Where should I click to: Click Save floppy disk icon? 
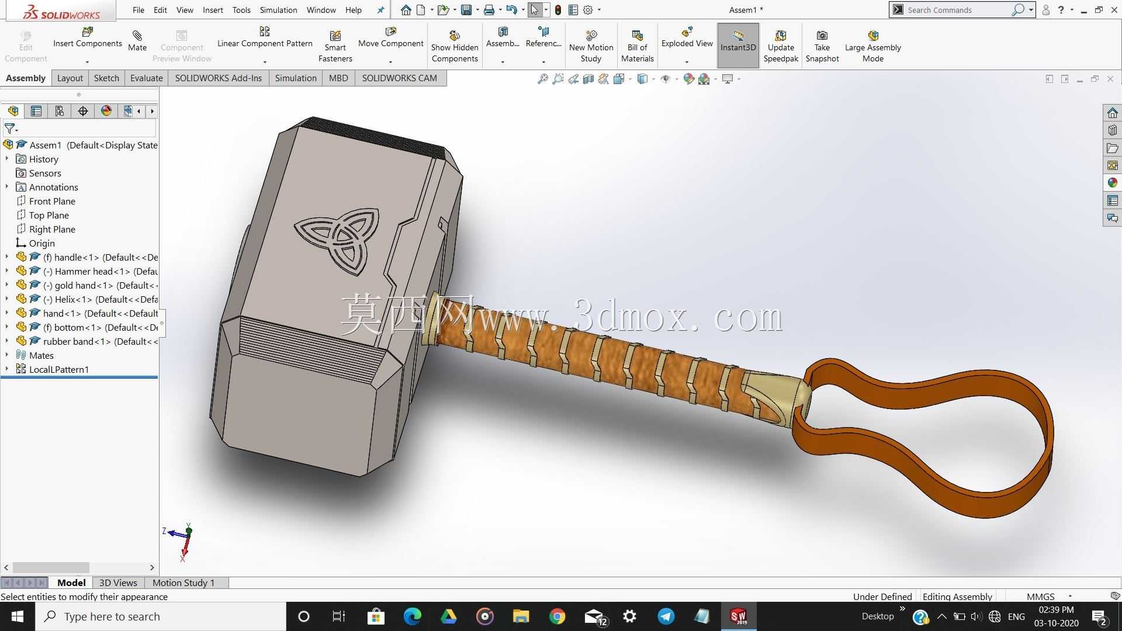tap(466, 10)
